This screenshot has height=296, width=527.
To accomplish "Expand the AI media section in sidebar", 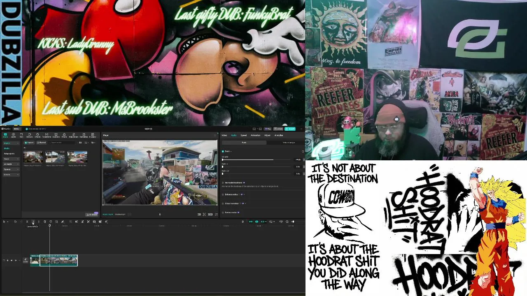I will (x=11, y=164).
